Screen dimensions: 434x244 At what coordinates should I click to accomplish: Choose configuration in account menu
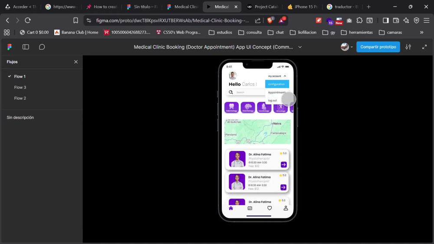point(277,84)
